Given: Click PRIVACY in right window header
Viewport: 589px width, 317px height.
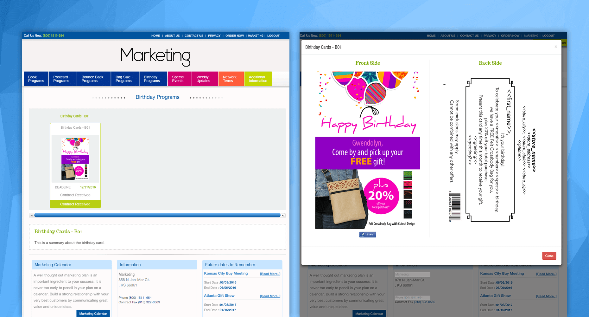Looking at the screenshot, I should tap(490, 36).
